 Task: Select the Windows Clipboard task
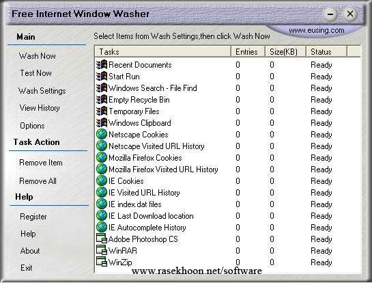click(139, 123)
